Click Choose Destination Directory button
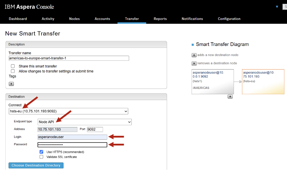Viewport: 287px width, 171px height. [36, 165]
